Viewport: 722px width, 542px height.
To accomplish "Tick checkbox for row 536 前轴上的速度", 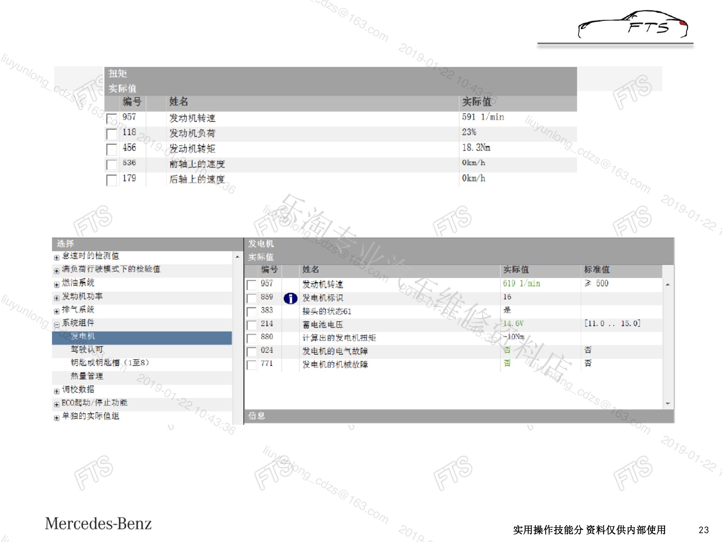I will [x=112, y=165].
